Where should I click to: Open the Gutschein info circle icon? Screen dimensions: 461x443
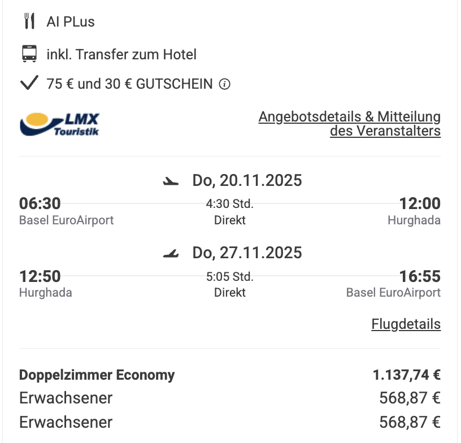point(225,84)
